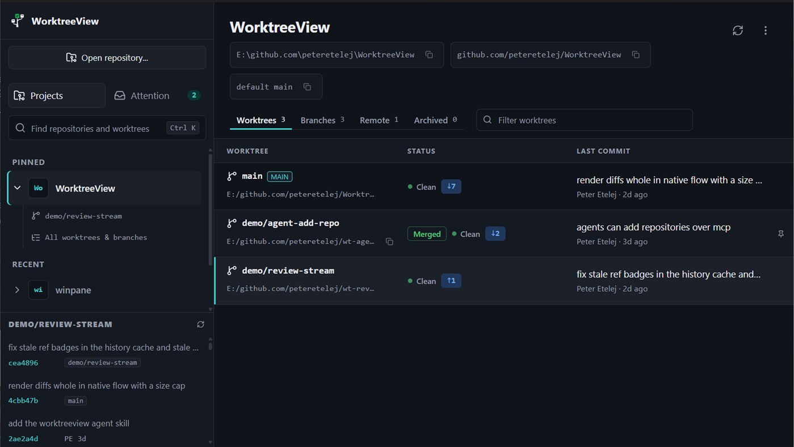Select the main worktree name
Image resolution: width=794 pixels, height=447 pixels.
click(252, 176)
